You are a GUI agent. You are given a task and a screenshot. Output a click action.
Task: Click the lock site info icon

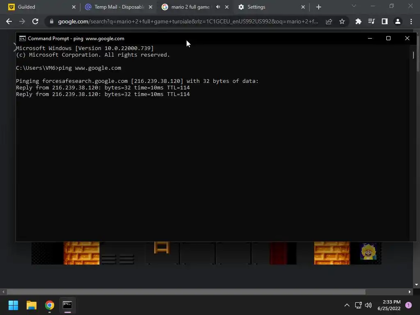[x=51, y=21]
